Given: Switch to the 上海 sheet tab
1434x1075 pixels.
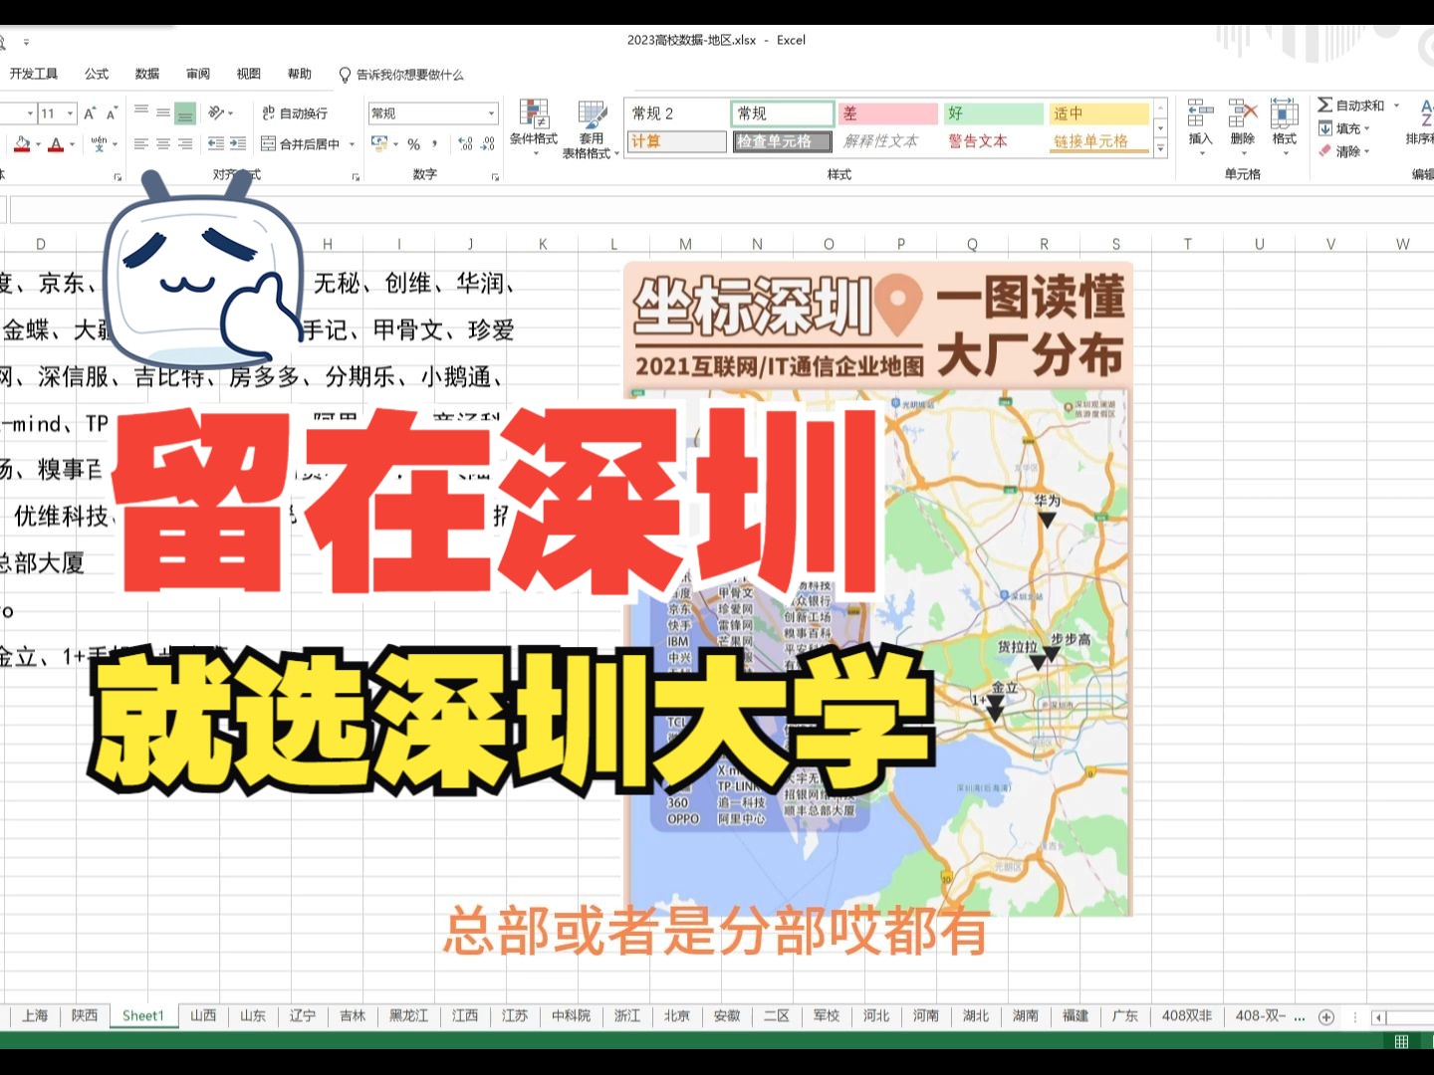Looking at the screenshot, I should [35, 1015].
